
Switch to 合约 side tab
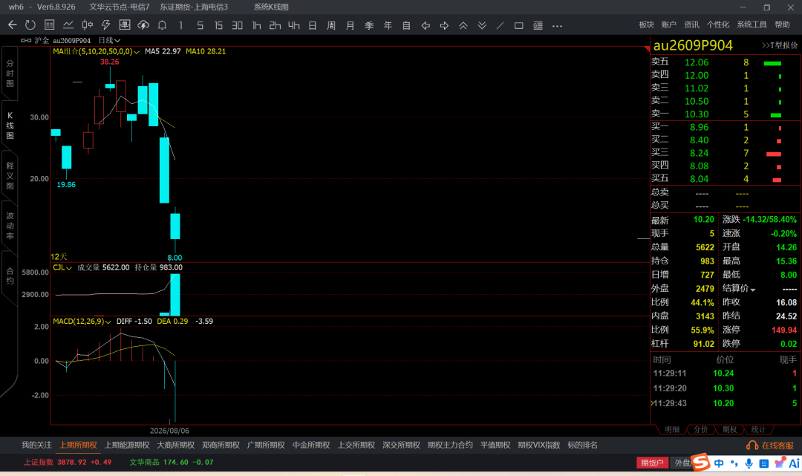coord(10,276)
